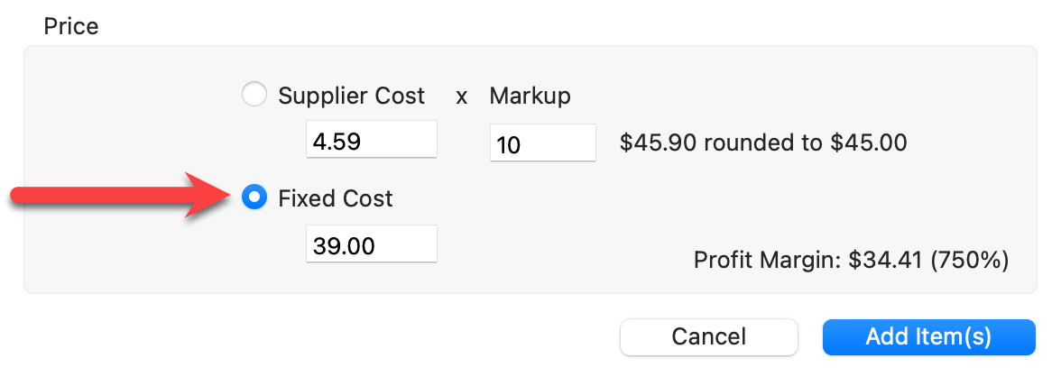The image size is (1061, 377).
Task: Click the fixed cost field showing 39.00
Action: (x=371, y=244)
